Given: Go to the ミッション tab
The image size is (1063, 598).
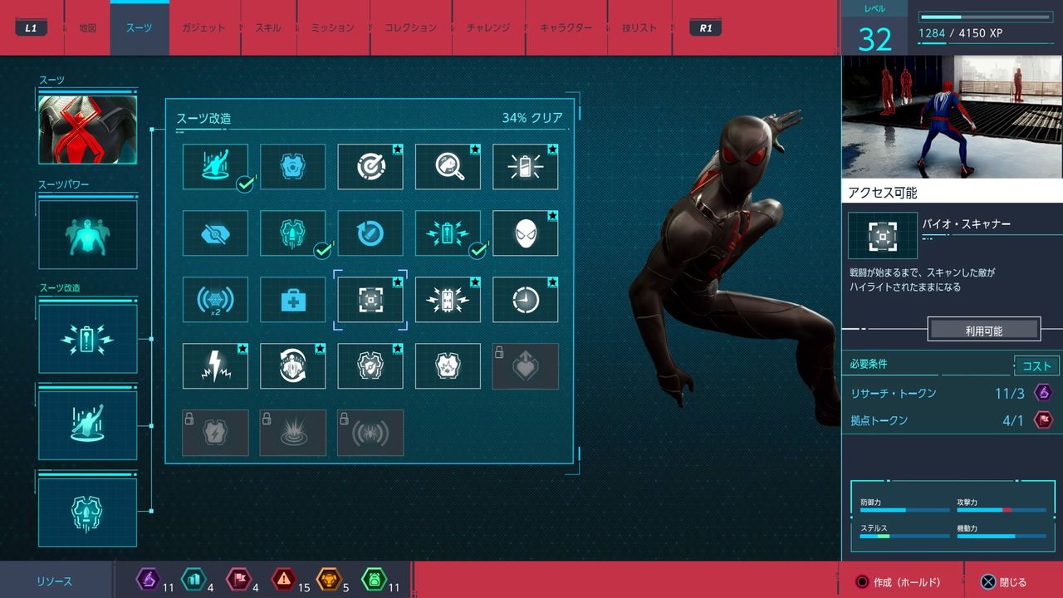Looking at the screenshot, I should 332,27.
